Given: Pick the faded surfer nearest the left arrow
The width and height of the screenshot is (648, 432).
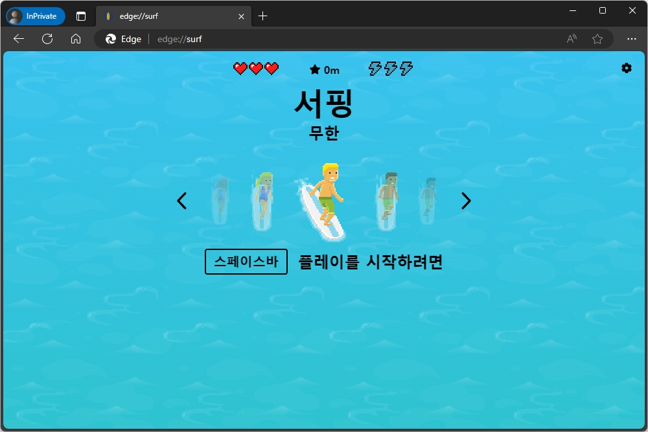Looking at the screenshot, I should [221, 201].
